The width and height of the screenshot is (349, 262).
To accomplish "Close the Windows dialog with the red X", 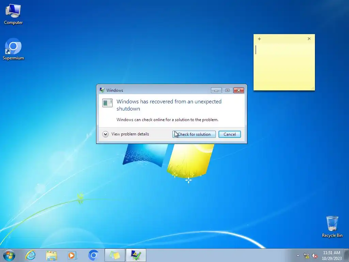I will pyautogui.click(x=239, y=90).
